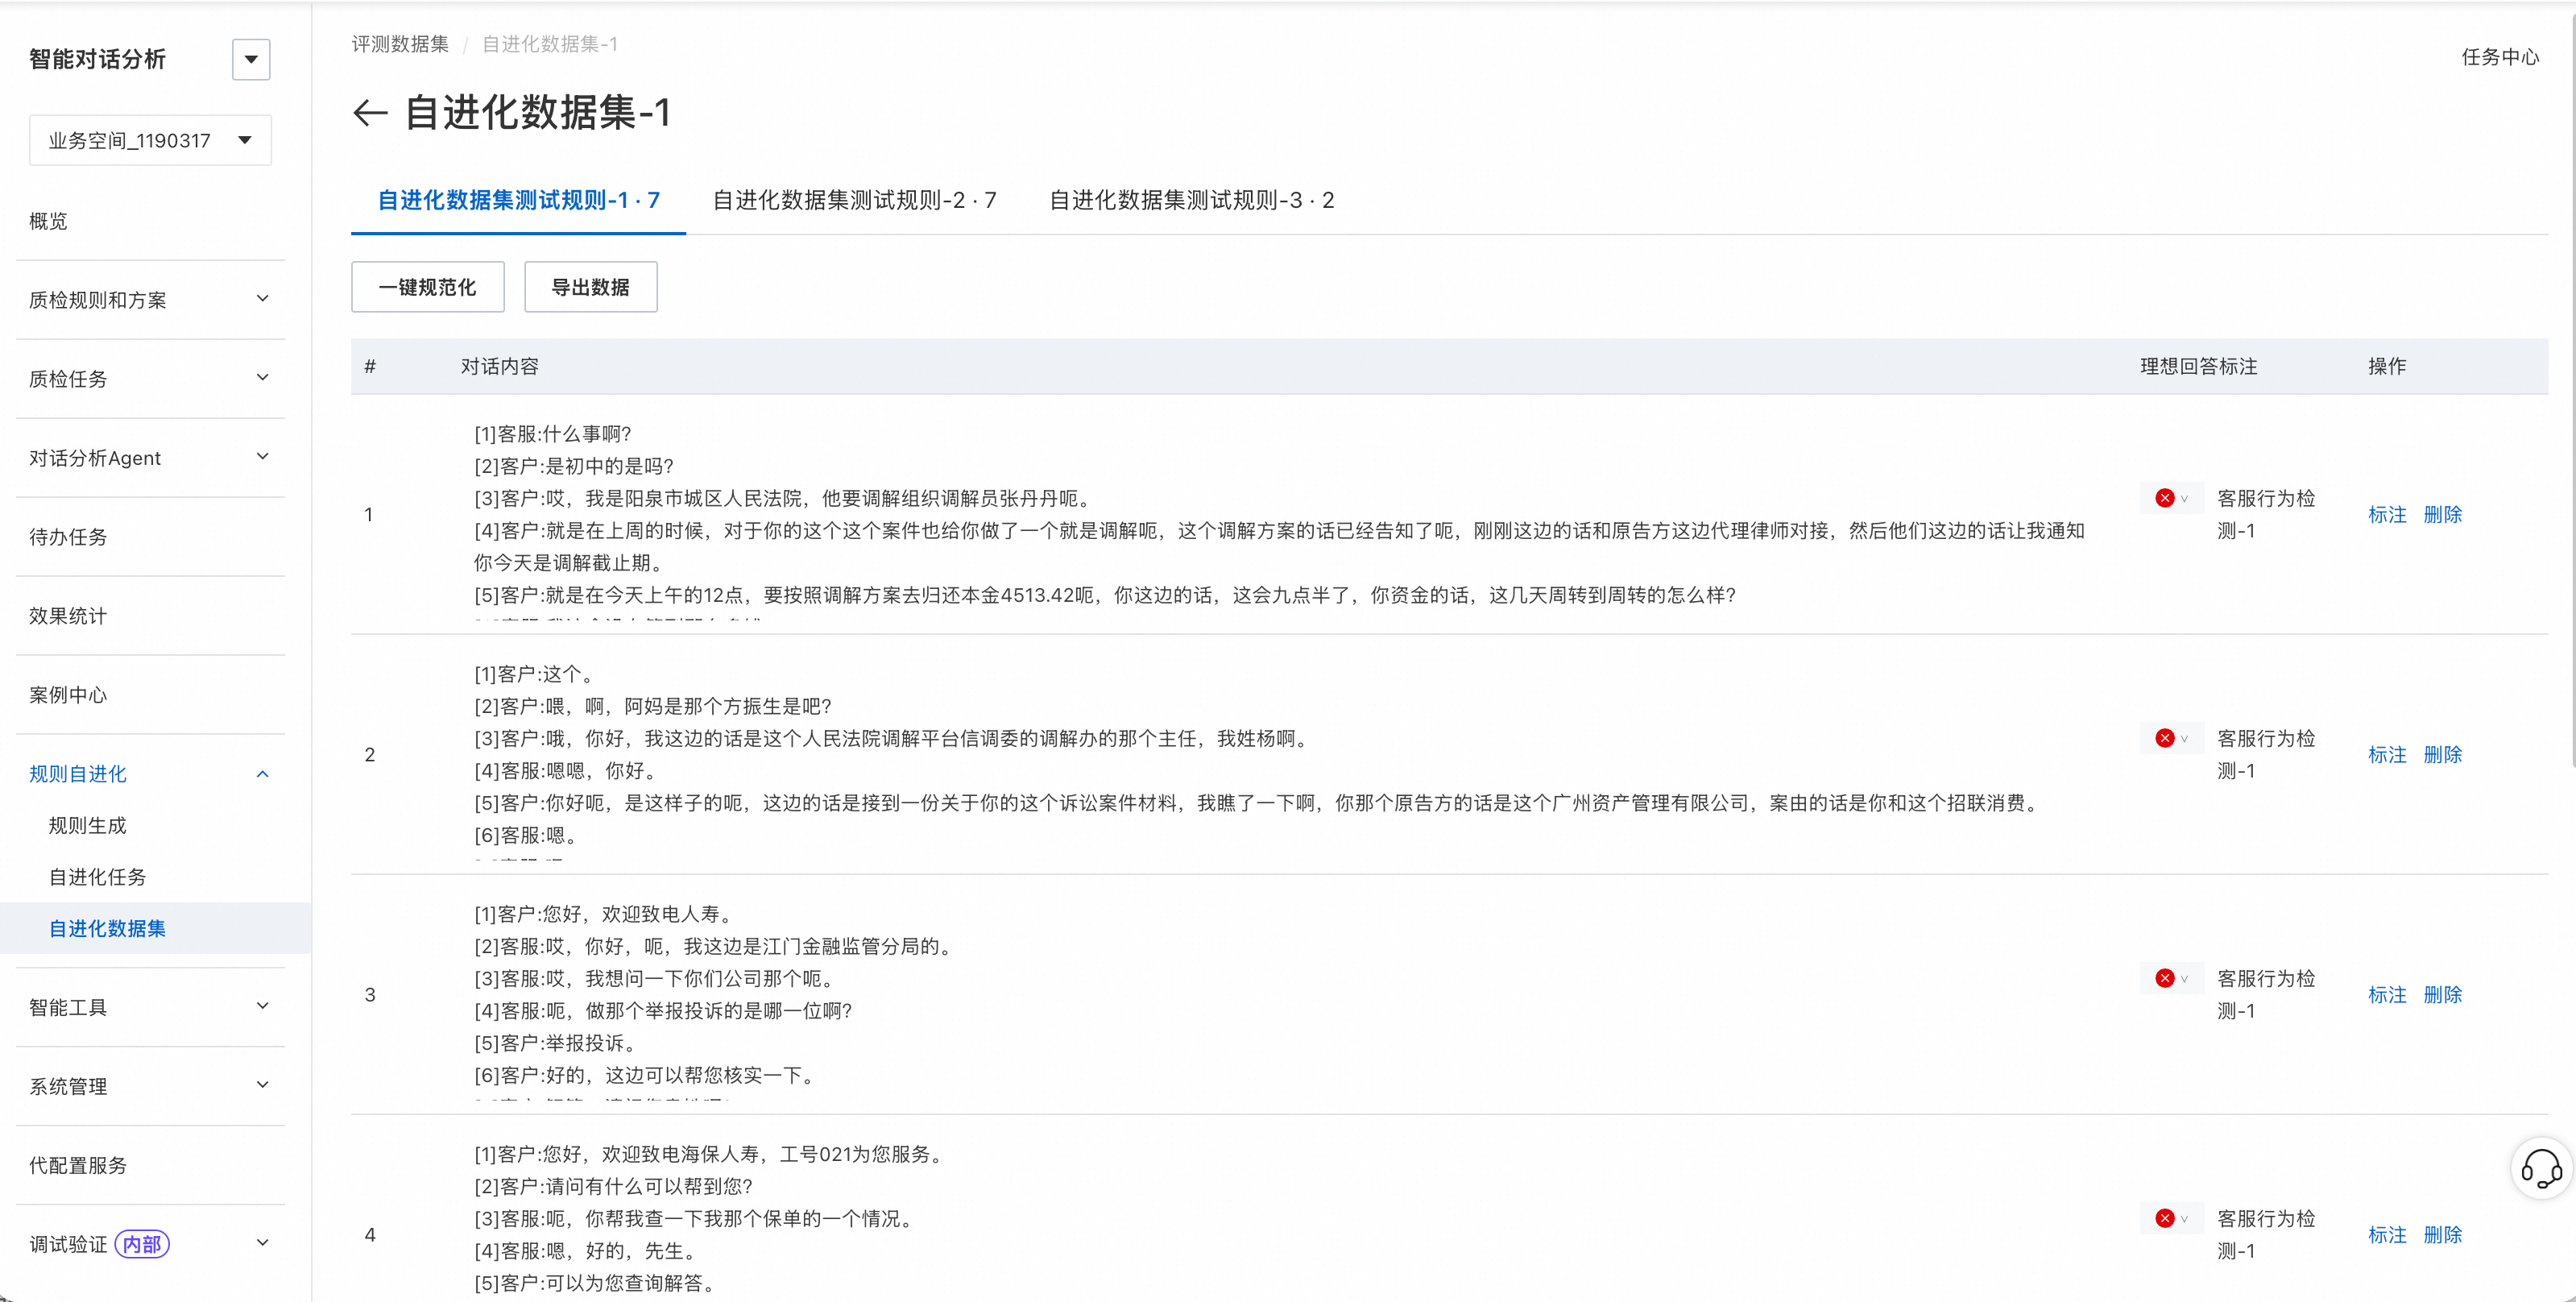The image size is (2576, 1302).
Task: Click 标注 for row 2
Action: coord(2387,754)
